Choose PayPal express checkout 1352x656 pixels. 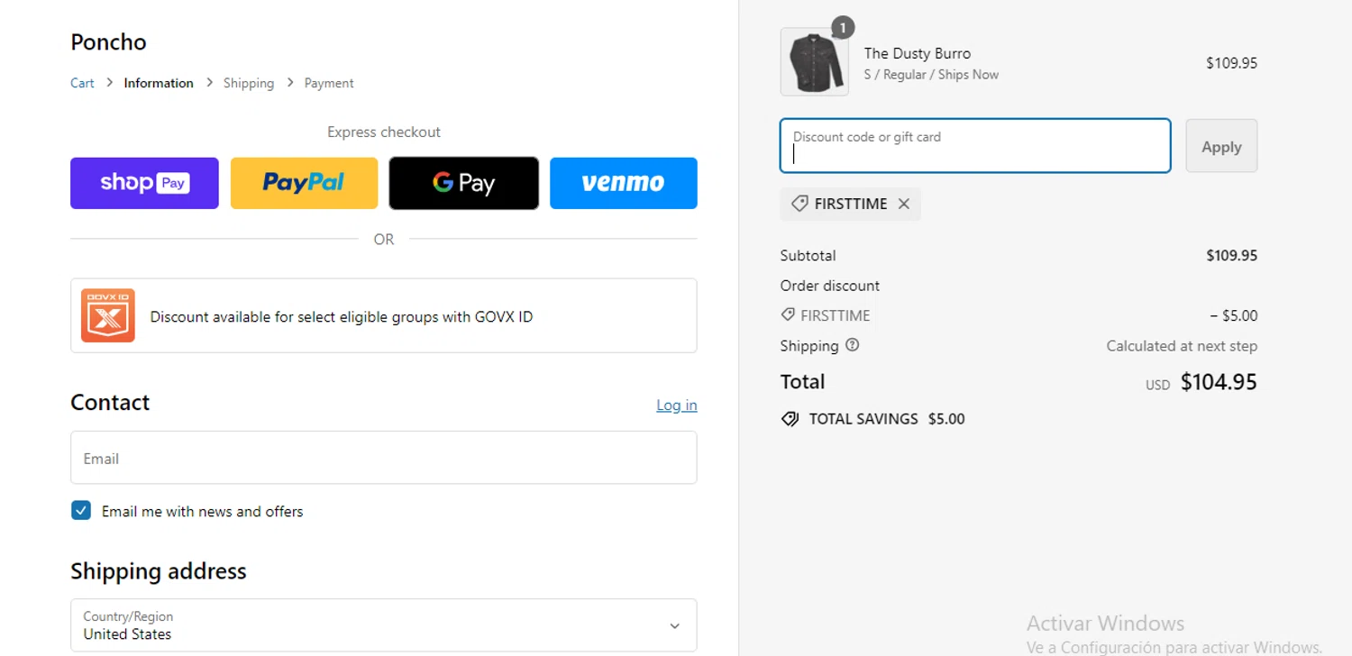(304, 183)
